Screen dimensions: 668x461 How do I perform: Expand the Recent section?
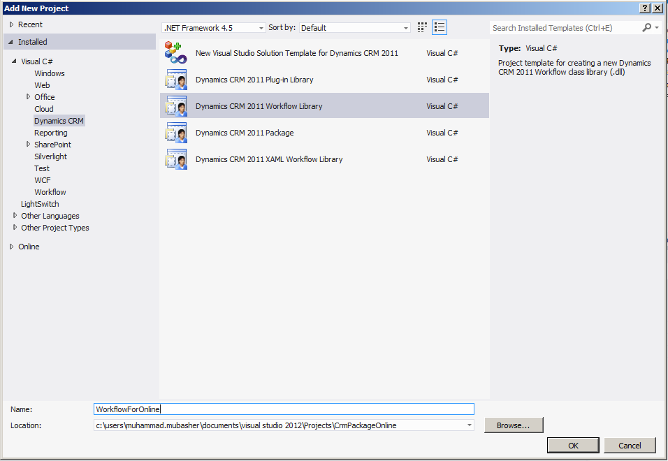[x=11, y=24]
